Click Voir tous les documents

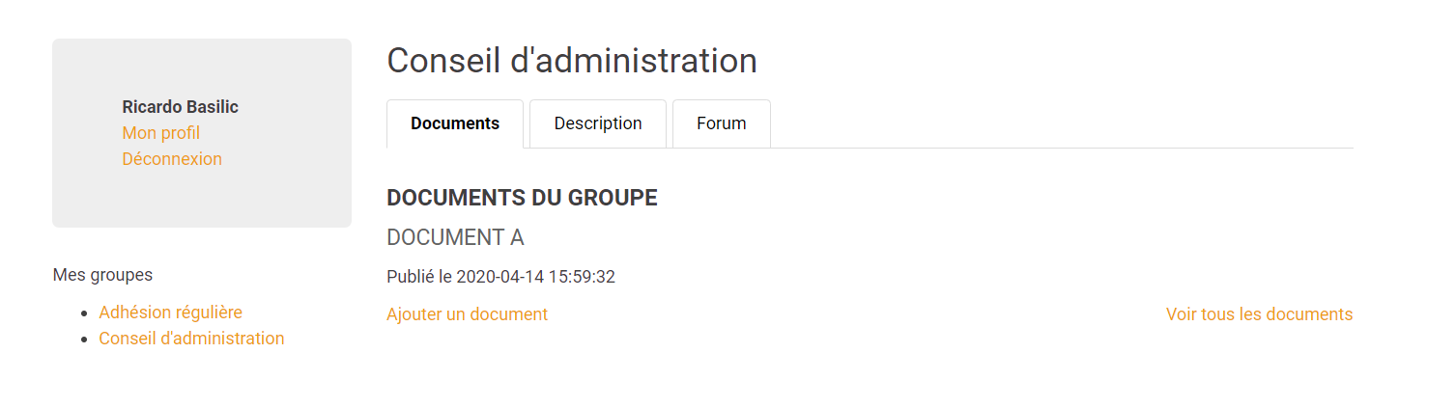[1259, 314]
